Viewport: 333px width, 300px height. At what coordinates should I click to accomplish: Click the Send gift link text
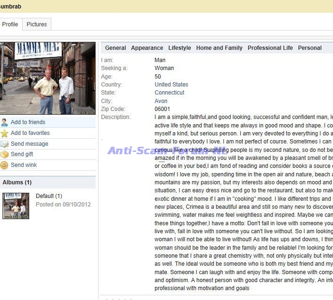pyautogui.click(x=22, y=154)
